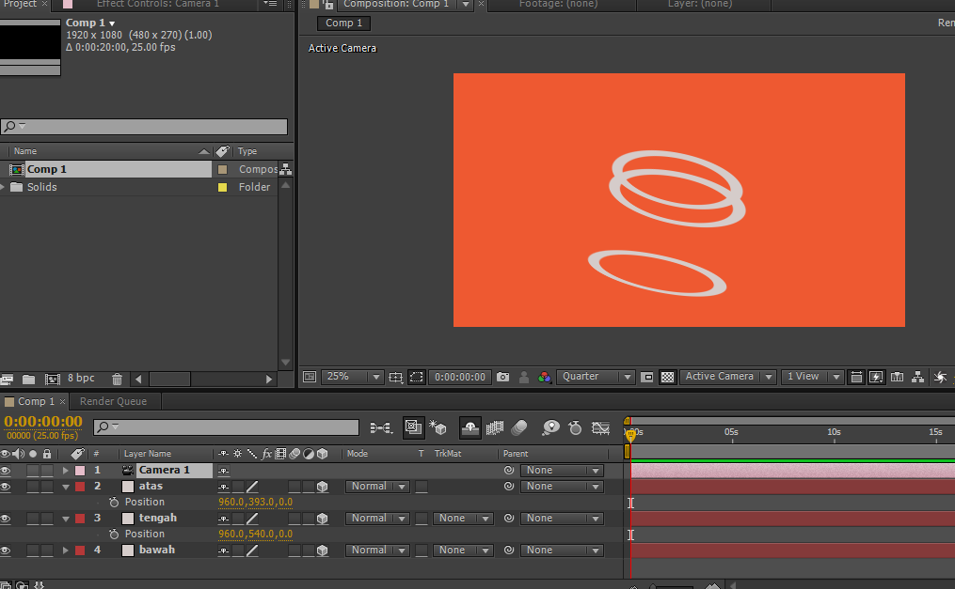Click the Position stopwatch for atas layer
This screenshot has width=955, height=589.
coord(114,503)
